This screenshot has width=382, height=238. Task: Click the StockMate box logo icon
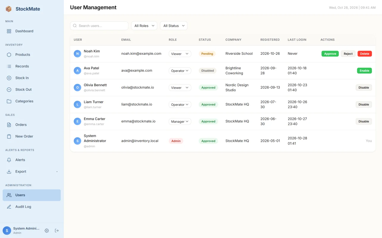[x=9, y=9]
